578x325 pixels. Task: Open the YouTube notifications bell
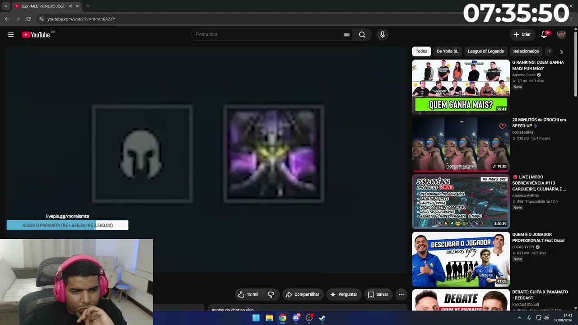point(545,35)
